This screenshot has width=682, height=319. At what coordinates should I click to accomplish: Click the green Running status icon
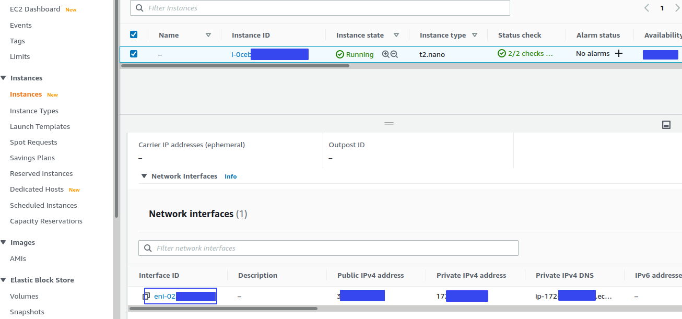(x=340, y=54)
